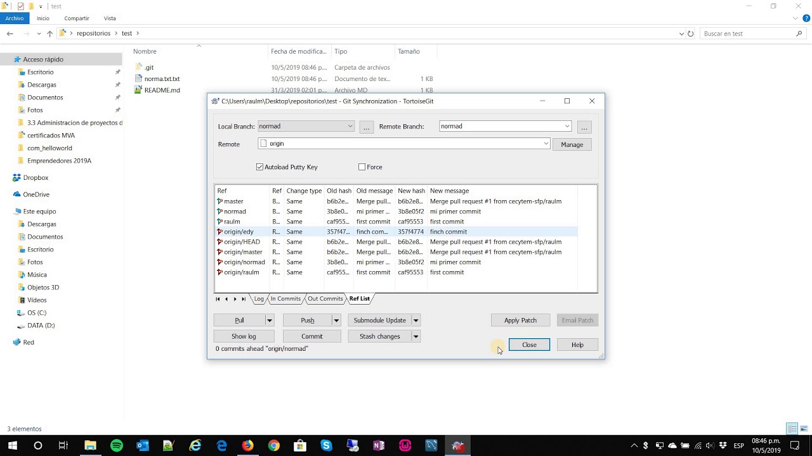Screen dimensions: 812x456
Task: Jump to last tab with the tab scroll arrow
Action: [x=244, y=299]
